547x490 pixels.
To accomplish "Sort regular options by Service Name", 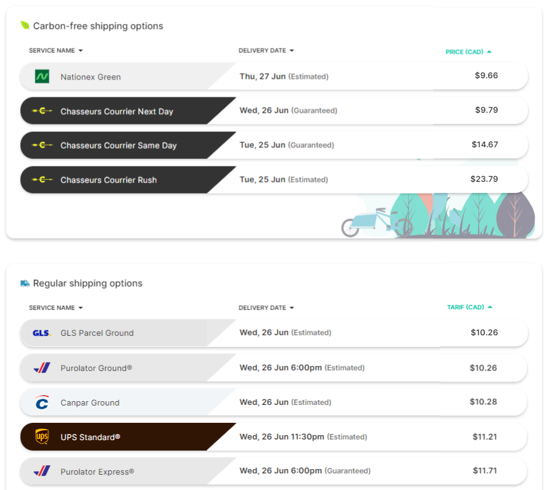I will (x=56, y=308).
